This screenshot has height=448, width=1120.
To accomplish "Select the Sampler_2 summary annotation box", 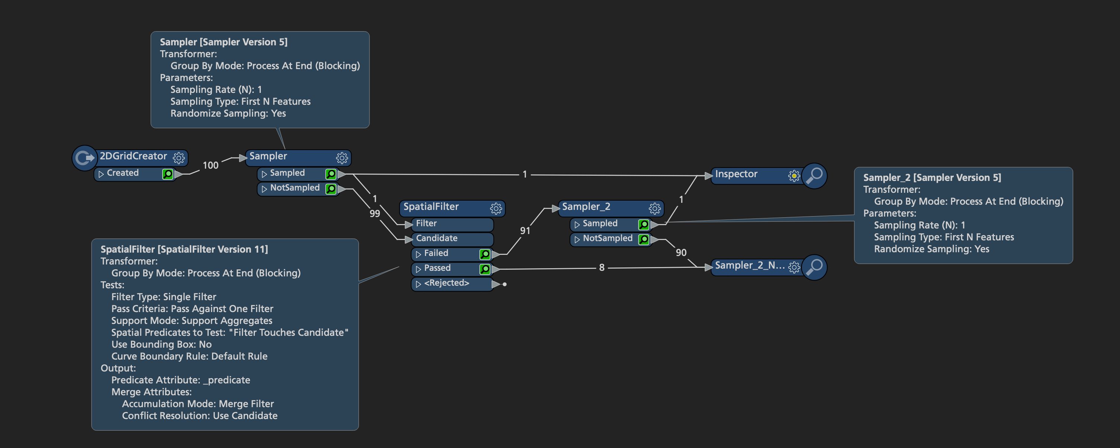I will pos(963,215).
